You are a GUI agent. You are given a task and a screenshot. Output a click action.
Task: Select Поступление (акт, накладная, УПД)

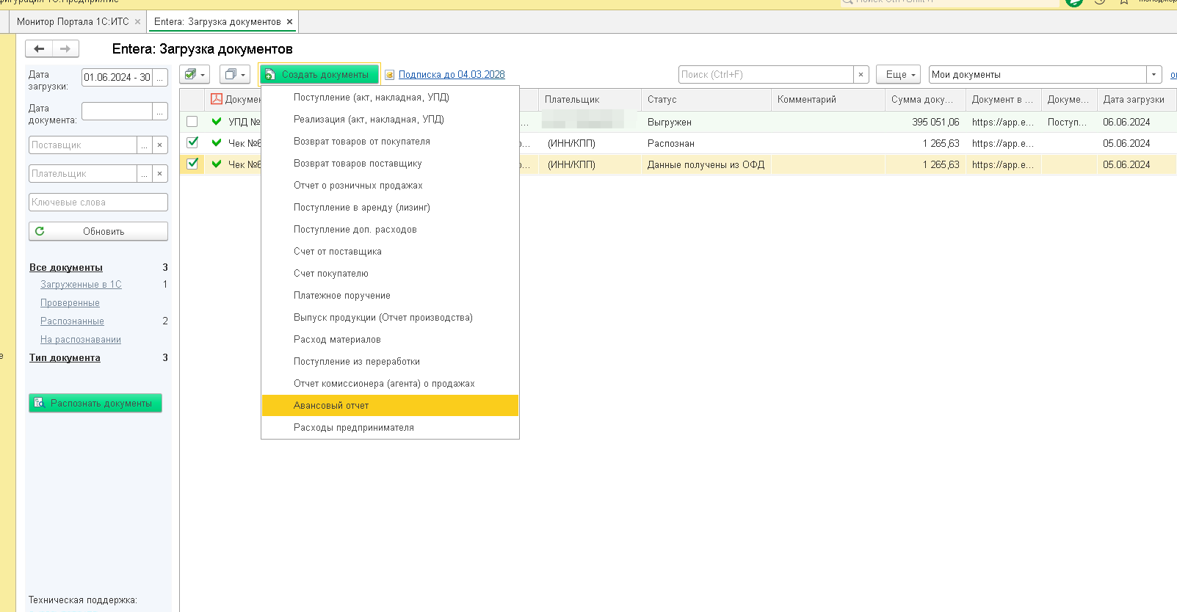tap(390, 97)
